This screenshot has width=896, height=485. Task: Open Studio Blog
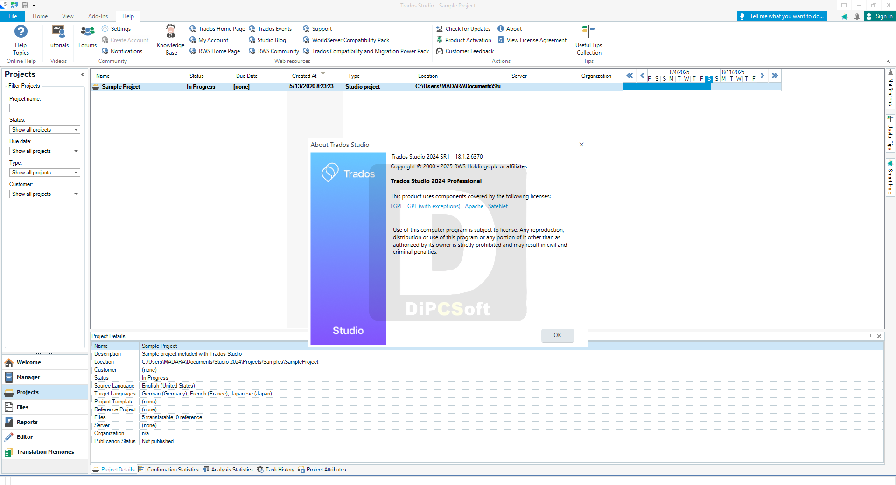[x=267, y=40]
